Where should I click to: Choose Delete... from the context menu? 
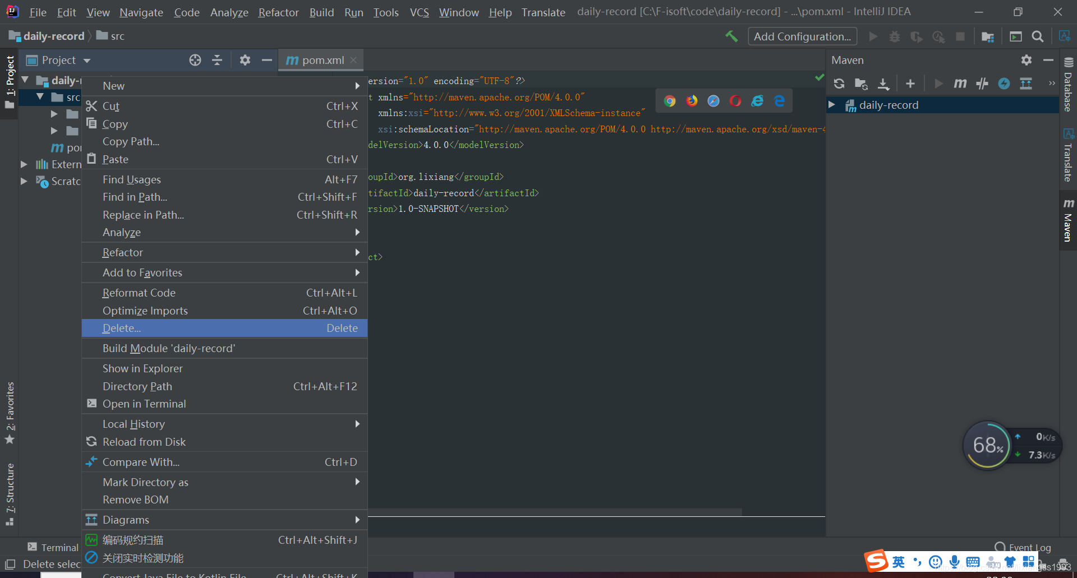224,328
